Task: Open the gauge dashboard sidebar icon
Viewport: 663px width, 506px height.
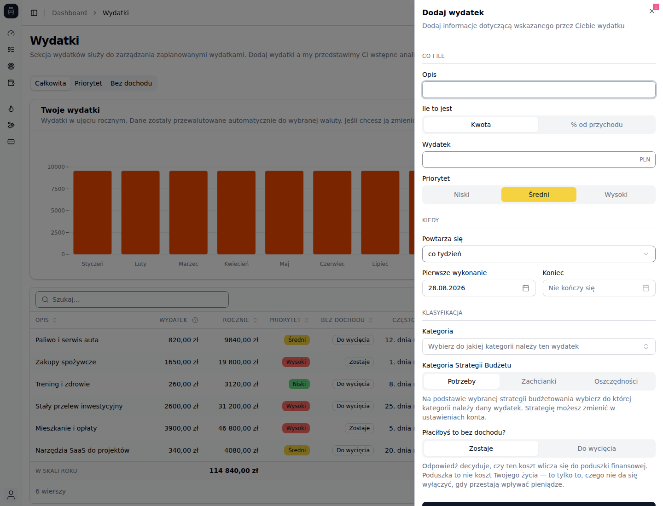Action: (11, 33)
